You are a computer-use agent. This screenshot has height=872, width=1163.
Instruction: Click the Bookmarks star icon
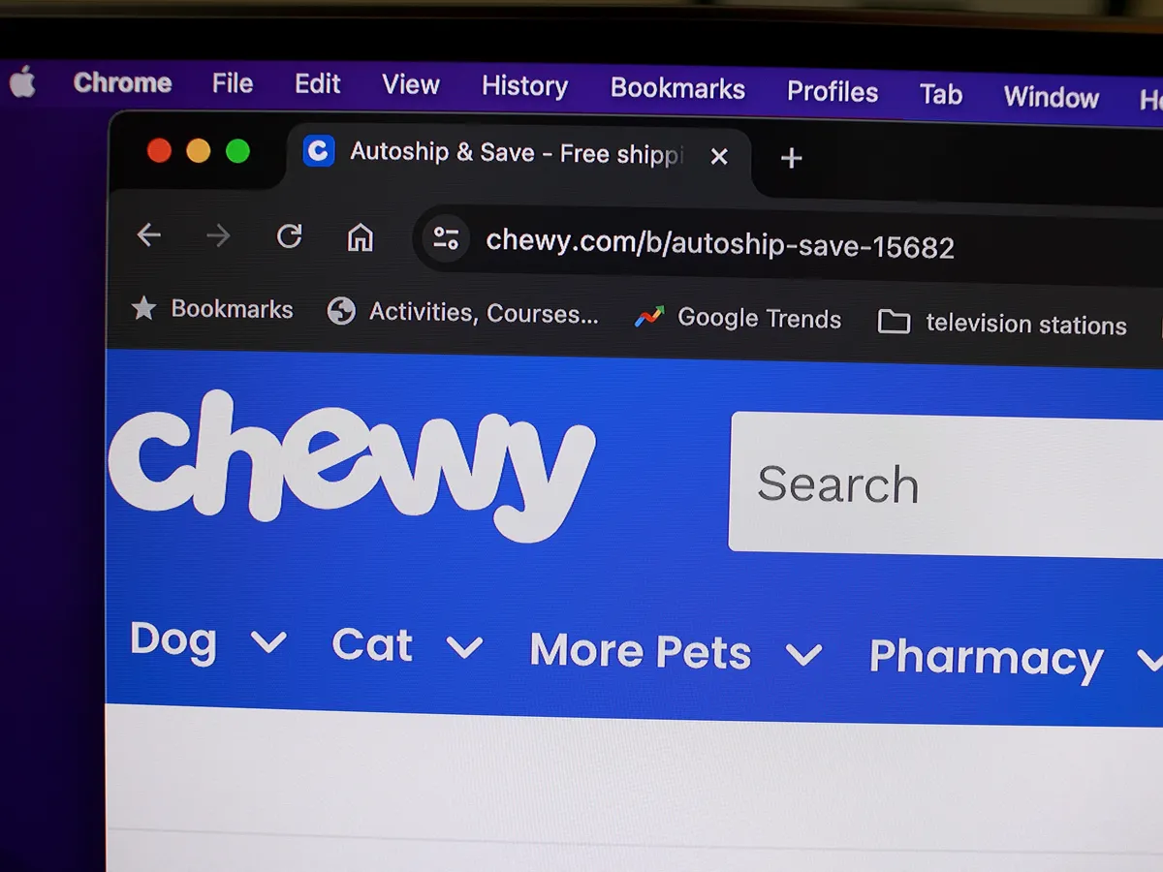pos(143,309)
